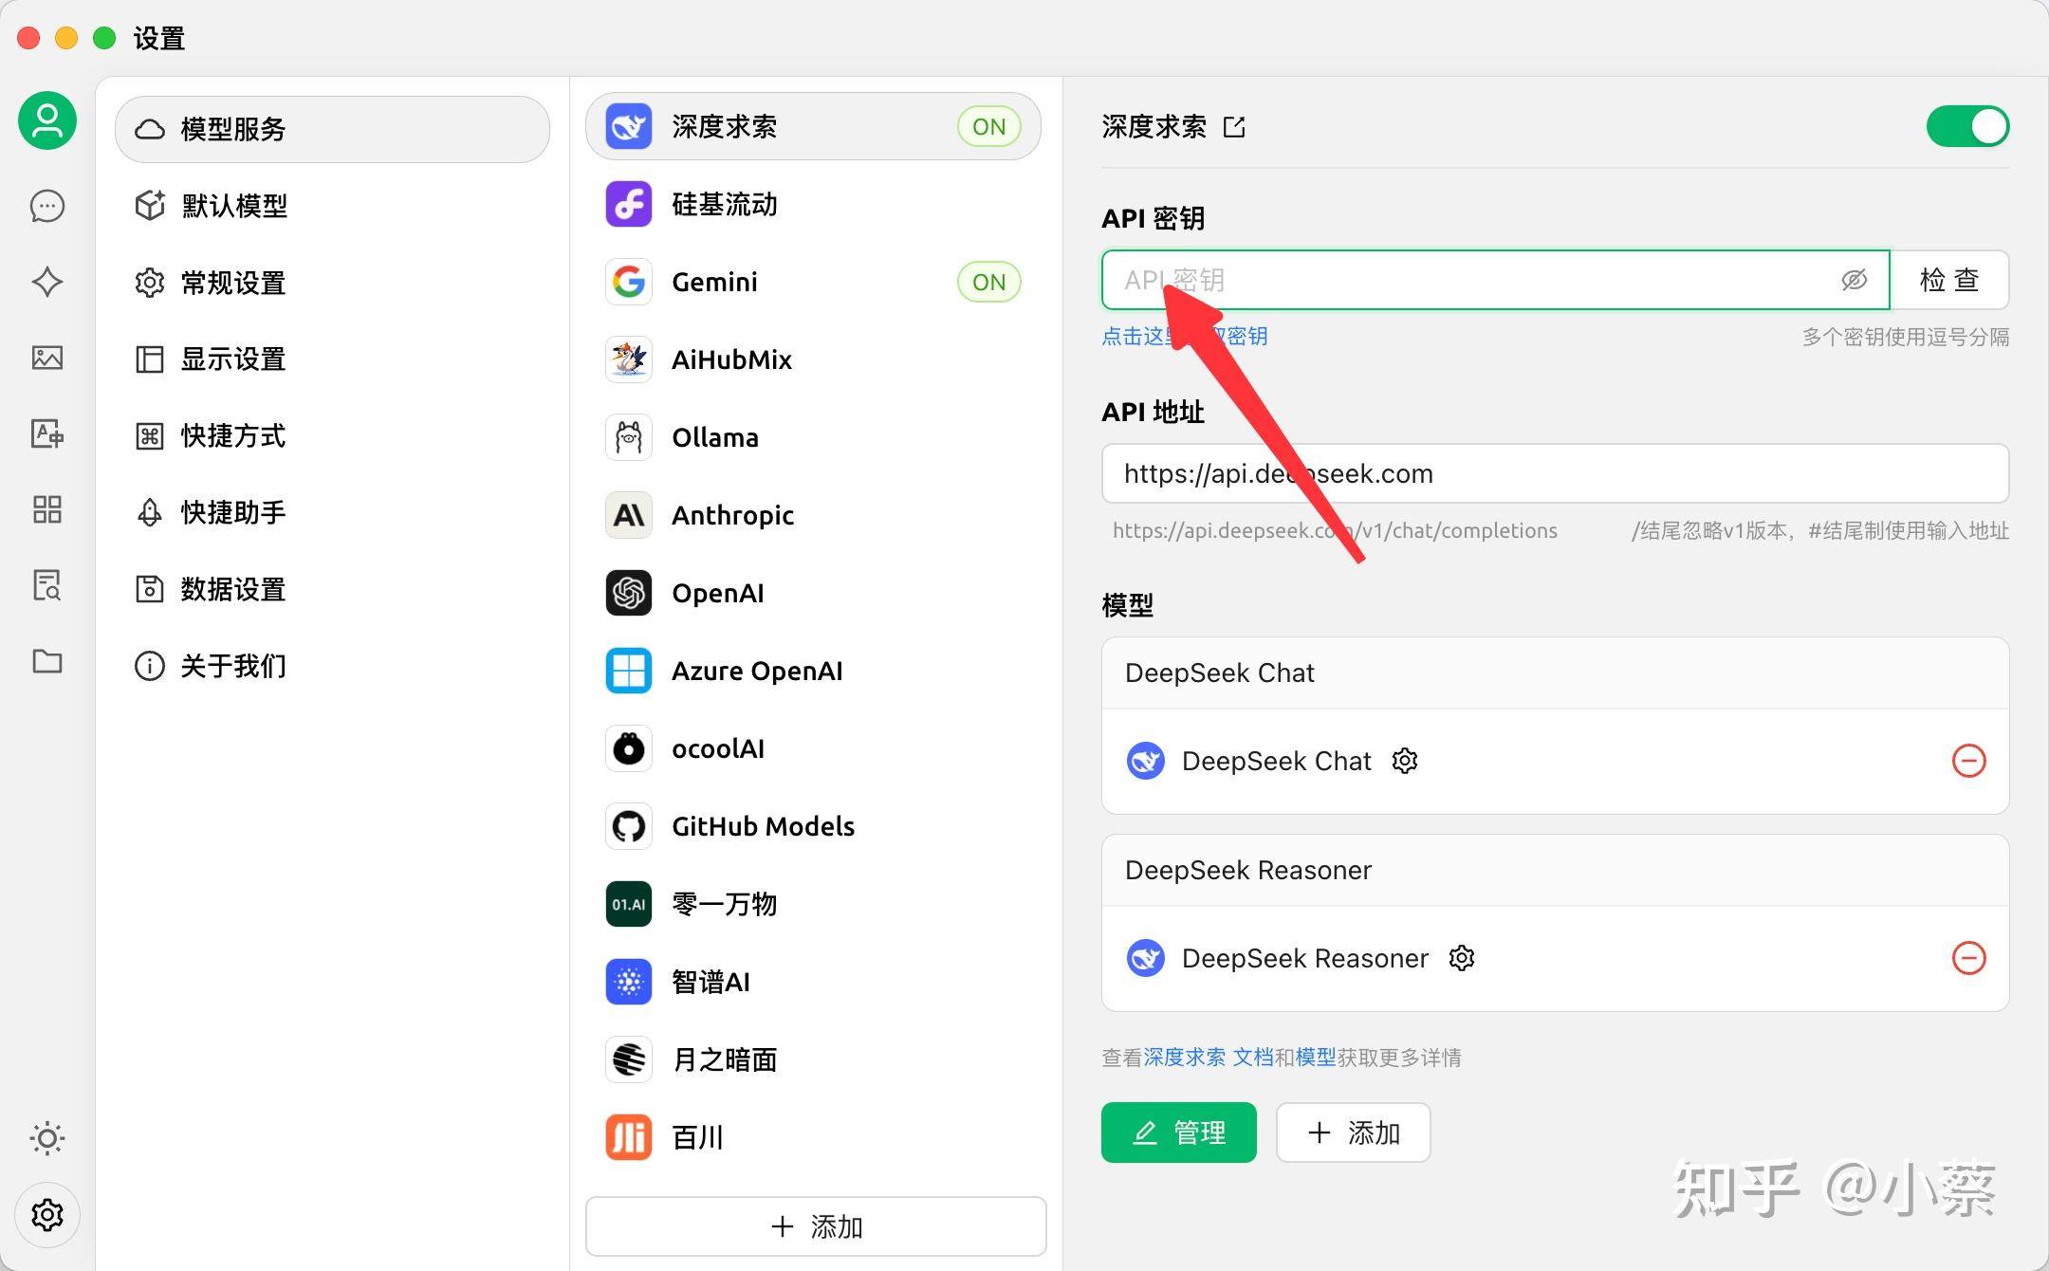Remove the DeepSeek Chat model

pyautogui.click(x=1969, y=761)
